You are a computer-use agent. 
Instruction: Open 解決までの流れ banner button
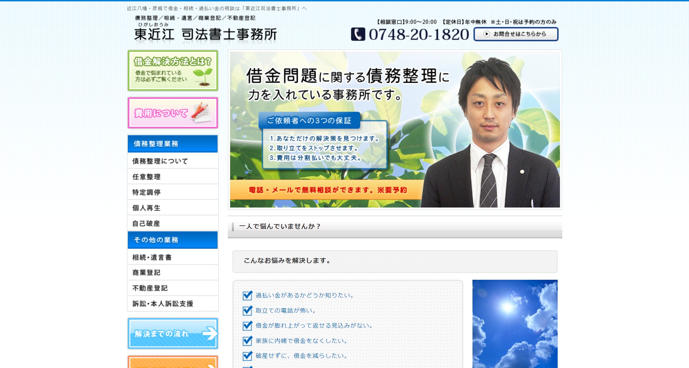tap(173, 333)
